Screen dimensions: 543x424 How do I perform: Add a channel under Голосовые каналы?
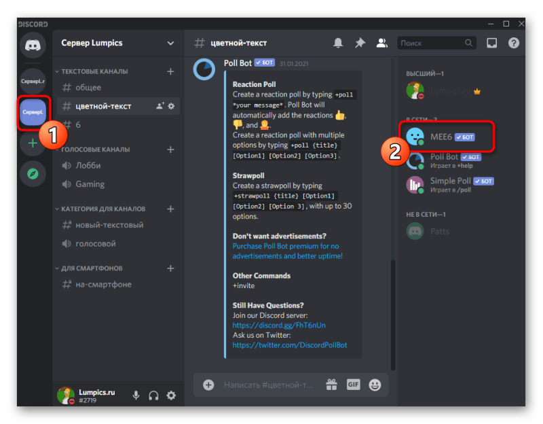point(170,149)
